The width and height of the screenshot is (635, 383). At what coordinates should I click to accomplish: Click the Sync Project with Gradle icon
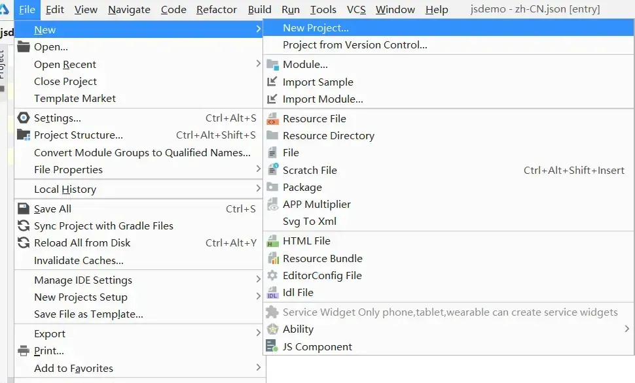click(24, 225)
